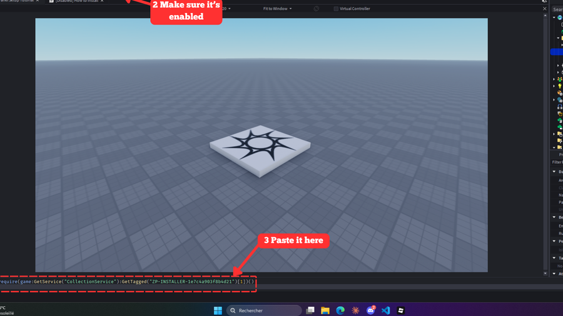Open Microsoft Edge from the taskbar
563x316 pixels.
pos(340,310)
